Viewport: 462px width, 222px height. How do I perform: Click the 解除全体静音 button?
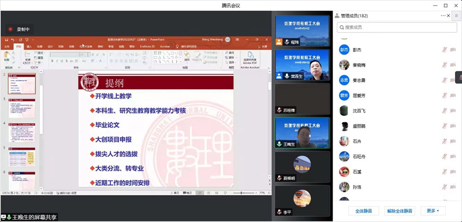pos(400,211)
